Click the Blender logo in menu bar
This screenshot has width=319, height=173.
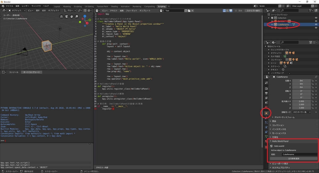pos(2,6)
